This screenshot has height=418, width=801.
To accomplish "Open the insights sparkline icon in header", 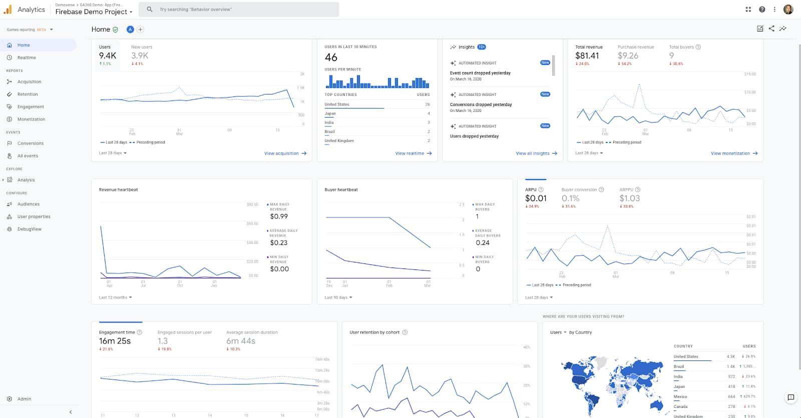I will point(783,28).
